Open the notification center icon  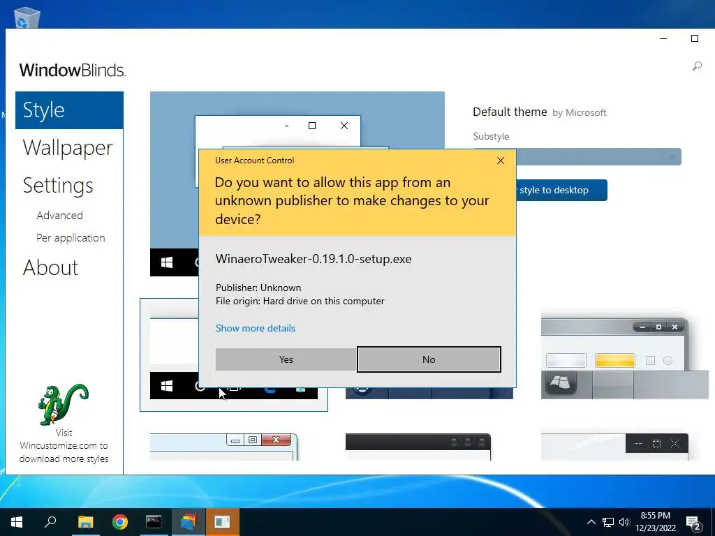click(693, 523)
